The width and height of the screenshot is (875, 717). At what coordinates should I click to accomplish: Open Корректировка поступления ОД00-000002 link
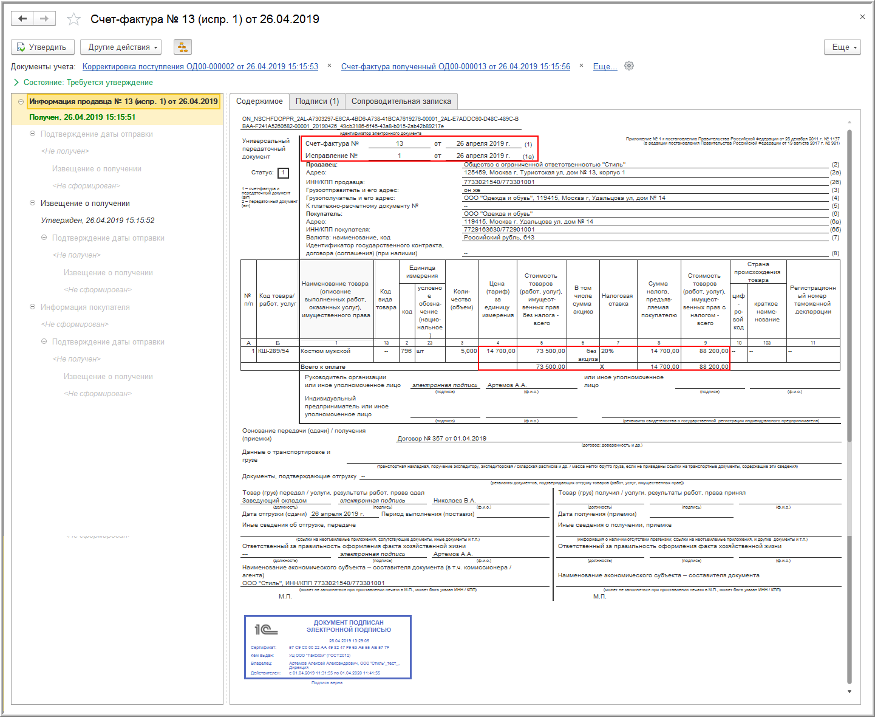[x=200, y=66]
